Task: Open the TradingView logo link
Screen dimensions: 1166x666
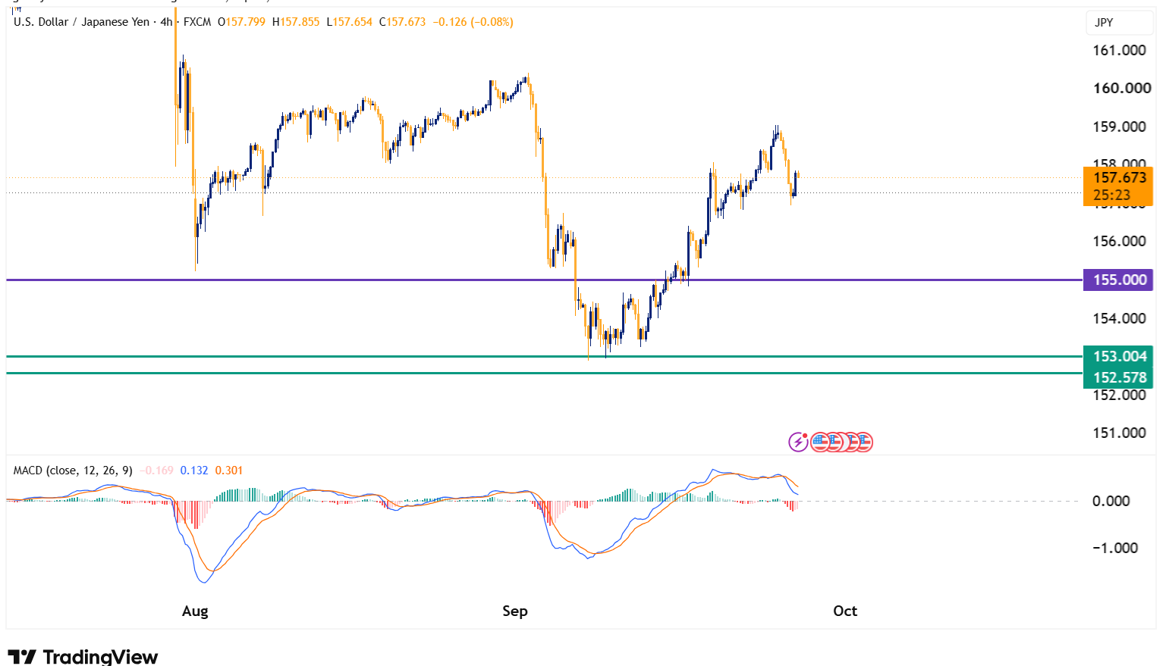Action: click(x=83, y=656)
